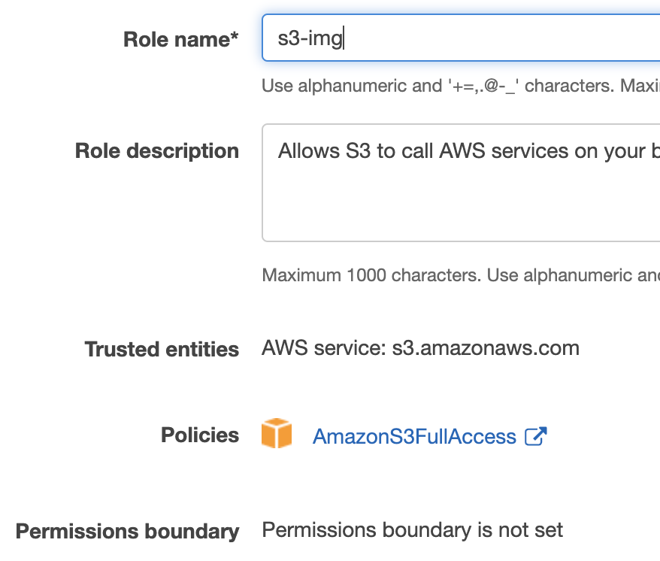Image resolution: width=660 pixels, height=561 pixels.
Task: Click the orange policy cube icon
Action: [x=277, y=435]
